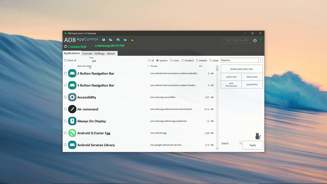The width and height of the screenshot is (327, 184).
Task: Click the black cat mascot icon
Action: 258,136
